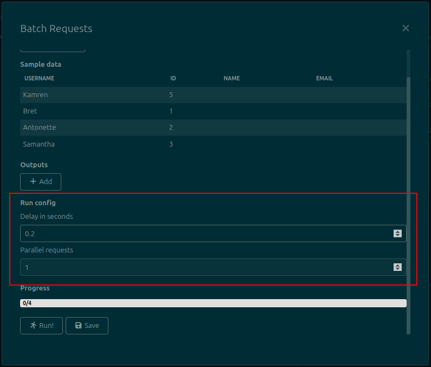Increase the Parallel requests value
The width and height of the screenshot is (431, 367).
point(397,265)
